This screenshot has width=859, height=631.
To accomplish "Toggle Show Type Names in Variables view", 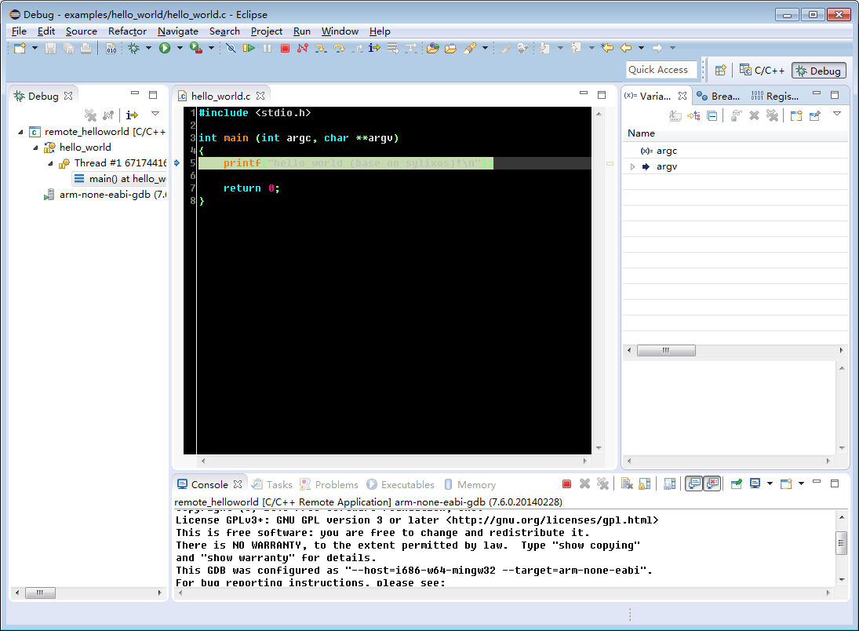I will coord(675,115).
